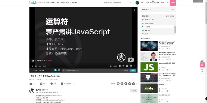Open danmaku settings icon next to toggle

click(x=59, y=70)
